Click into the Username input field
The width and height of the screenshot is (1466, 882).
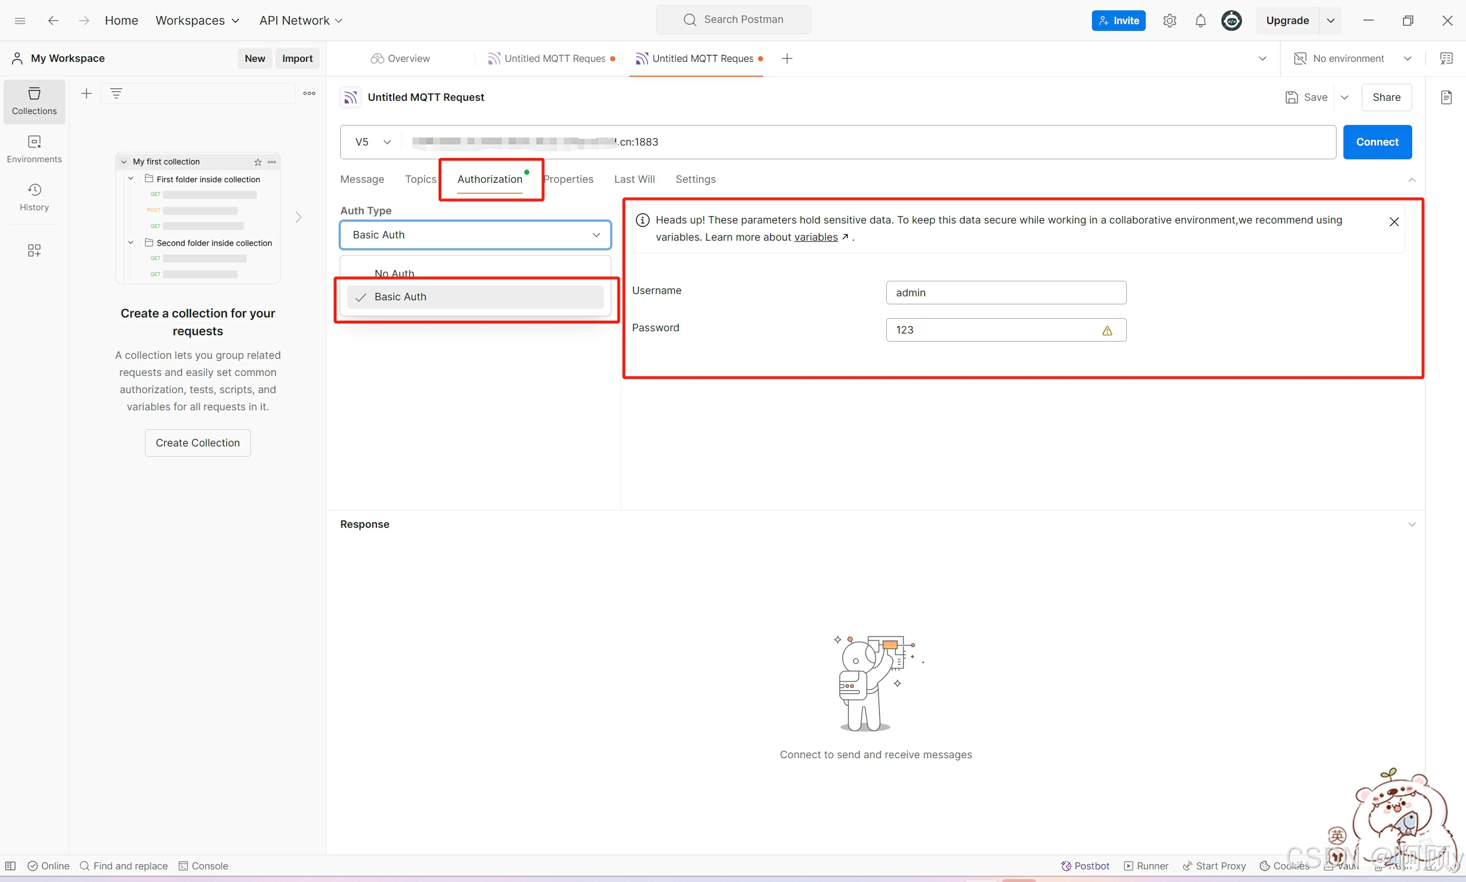(1005, 292)
